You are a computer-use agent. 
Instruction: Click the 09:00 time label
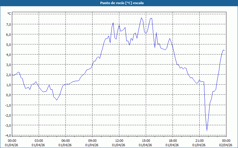[x=93, y=141]
